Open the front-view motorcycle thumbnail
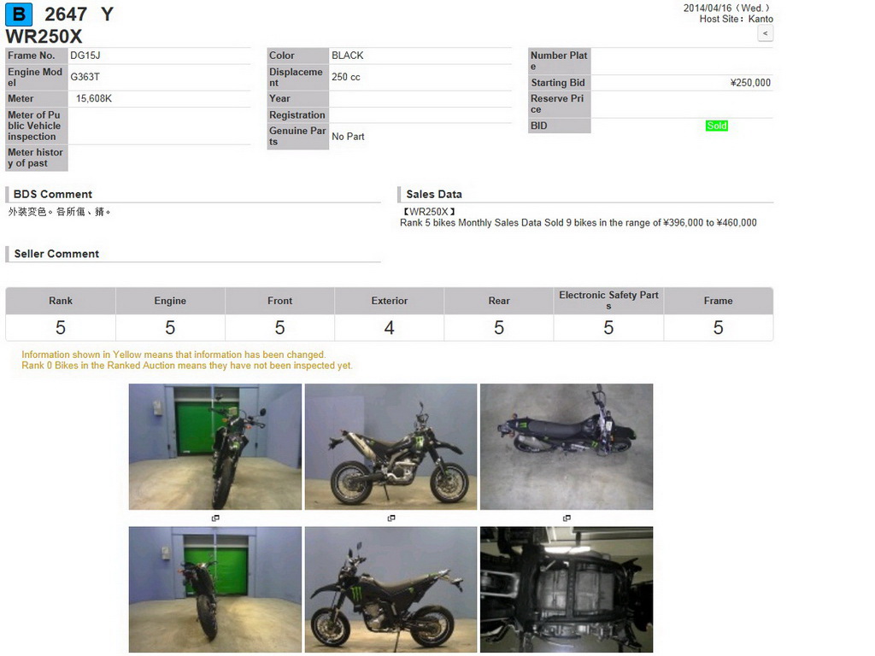 tap(215, 447)
